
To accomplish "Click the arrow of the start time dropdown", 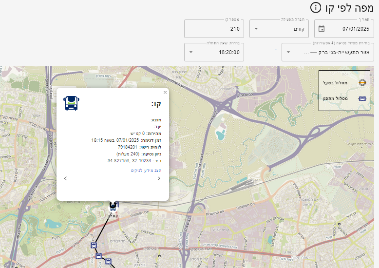I will pyautogui.click(x=191, y=52).
